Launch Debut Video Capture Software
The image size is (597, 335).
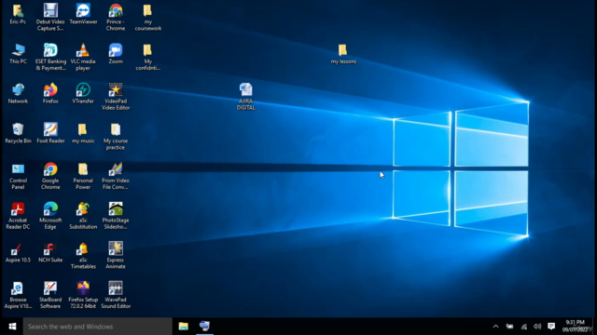(50, 18)
